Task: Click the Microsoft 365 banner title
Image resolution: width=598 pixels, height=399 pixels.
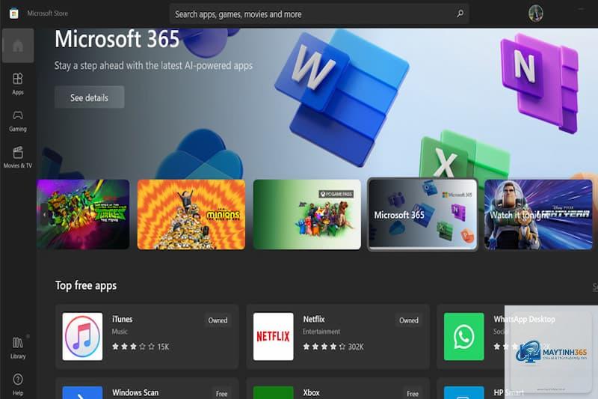Action: point(117,39)
